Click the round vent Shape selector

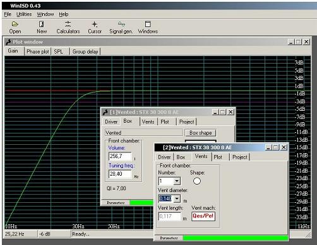(x=197, y=181)
